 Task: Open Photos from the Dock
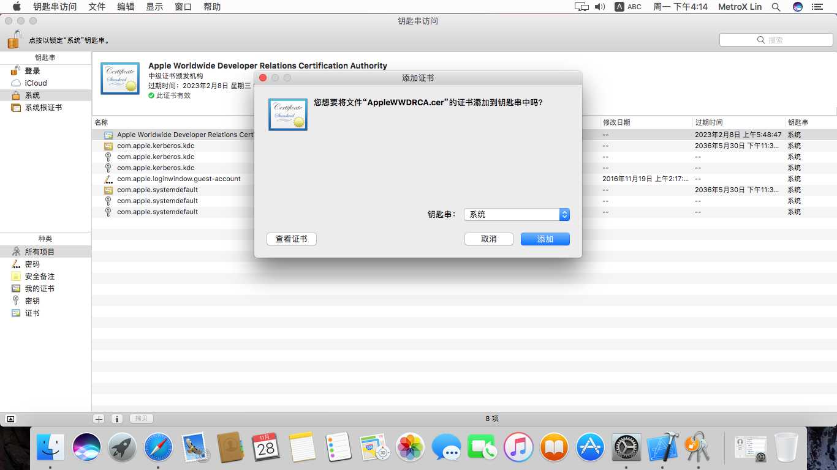coord(411,447)
